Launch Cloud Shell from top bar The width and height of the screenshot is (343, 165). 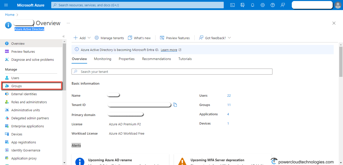pyautogui.click(x=233, y=5)
